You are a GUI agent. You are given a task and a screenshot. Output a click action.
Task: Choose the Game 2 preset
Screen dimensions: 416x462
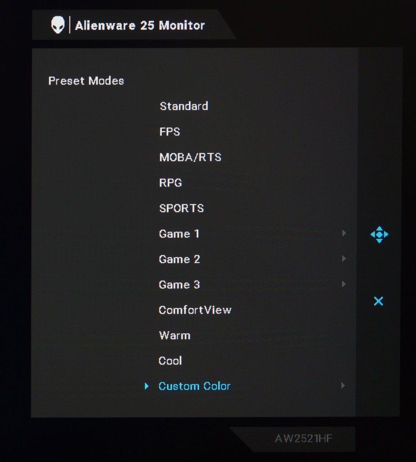tap(179, 259)
